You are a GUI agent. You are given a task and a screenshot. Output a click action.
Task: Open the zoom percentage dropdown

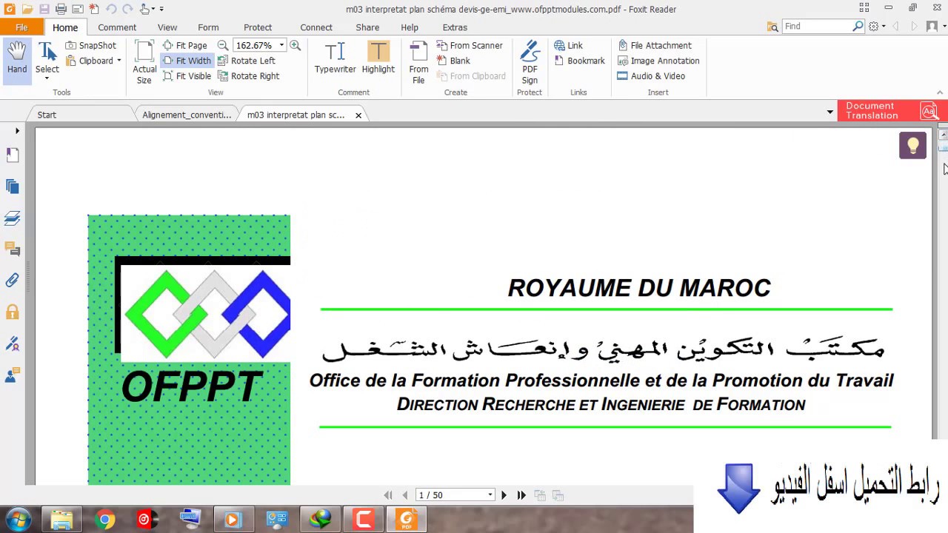coord(281,45)
